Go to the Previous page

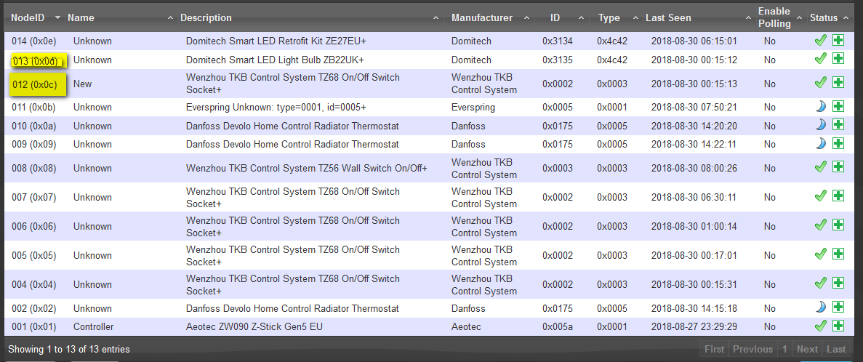click(752, 349)
